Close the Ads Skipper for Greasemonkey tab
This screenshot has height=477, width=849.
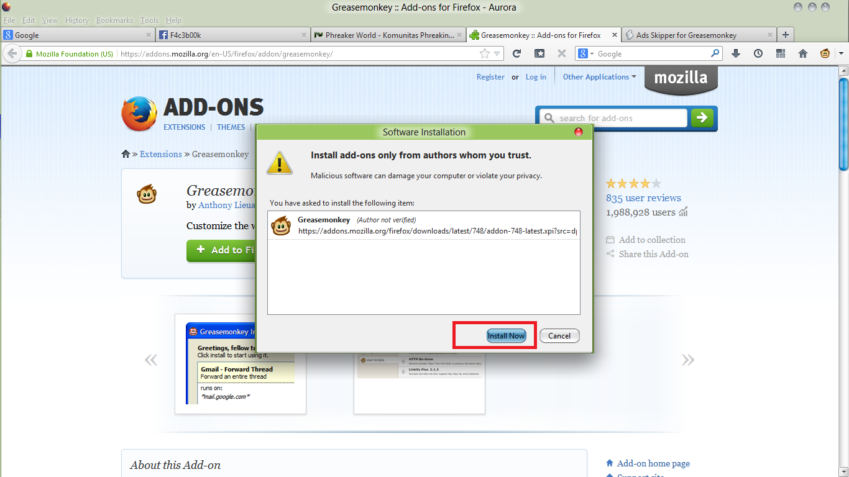pos(770,35)
